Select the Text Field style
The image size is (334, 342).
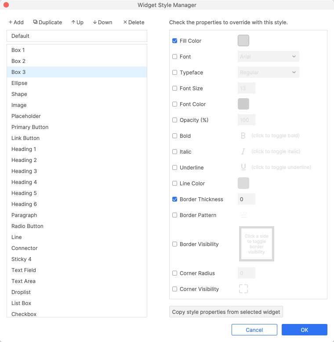point(77,270)
